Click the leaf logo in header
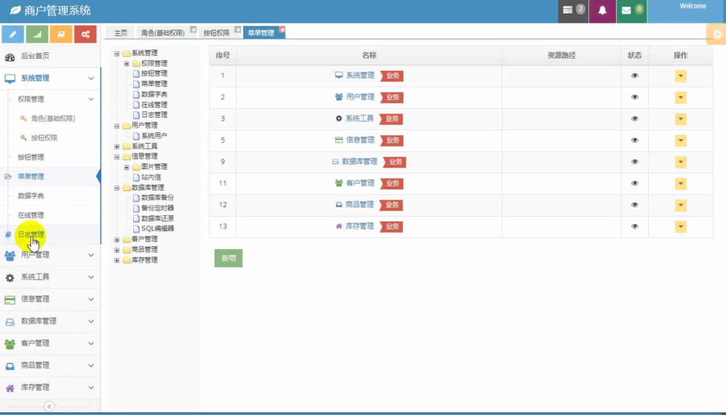Image resolution: width=726 pixels, height=415 pixels. point(16,10)
